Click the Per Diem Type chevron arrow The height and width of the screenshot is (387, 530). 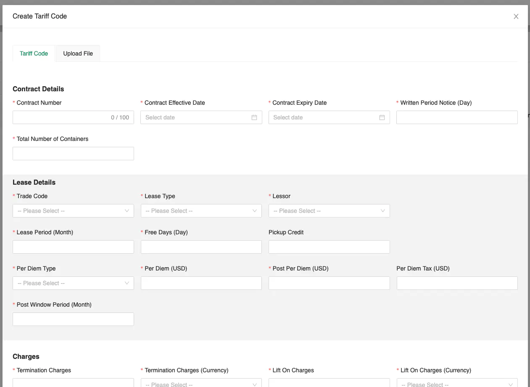127,283
